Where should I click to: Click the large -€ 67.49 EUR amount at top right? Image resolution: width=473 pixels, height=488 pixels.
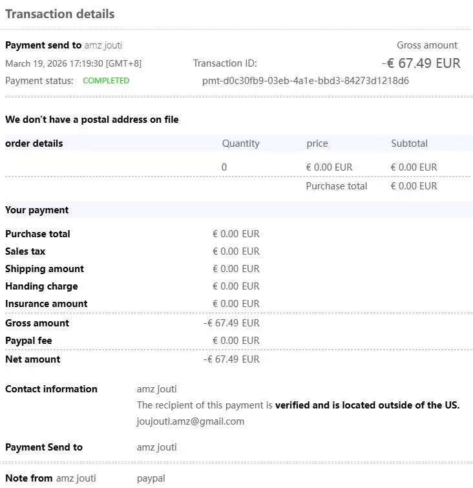coord(421,63)
